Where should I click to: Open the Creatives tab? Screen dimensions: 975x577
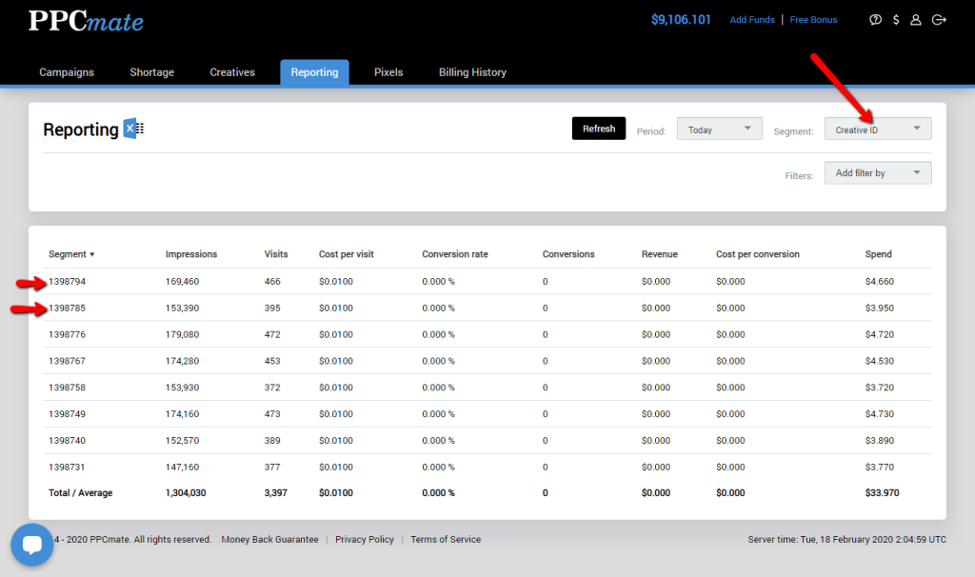(x=232, y=72)
